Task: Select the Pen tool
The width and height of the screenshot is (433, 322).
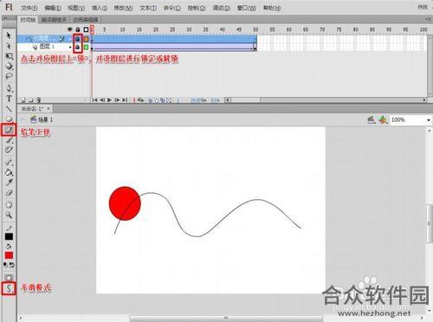Action: pyautogui.click(x=9, y=88)
